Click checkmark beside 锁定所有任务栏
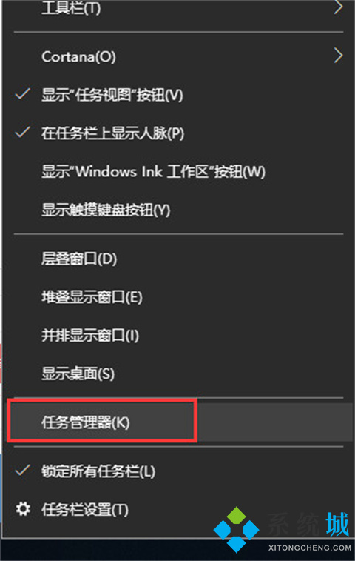The width and height of the screenshot is (355, 561). (22, 470)
